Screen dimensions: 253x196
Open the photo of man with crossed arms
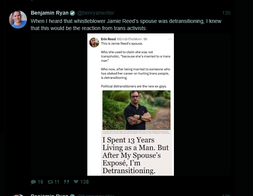click(136, 110)
